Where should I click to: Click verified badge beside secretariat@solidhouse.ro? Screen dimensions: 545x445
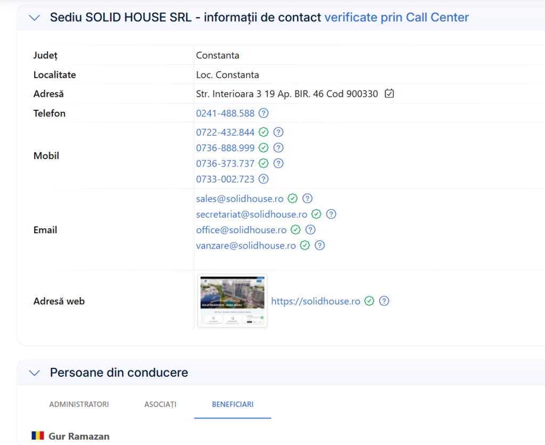[x=316, y=214]
